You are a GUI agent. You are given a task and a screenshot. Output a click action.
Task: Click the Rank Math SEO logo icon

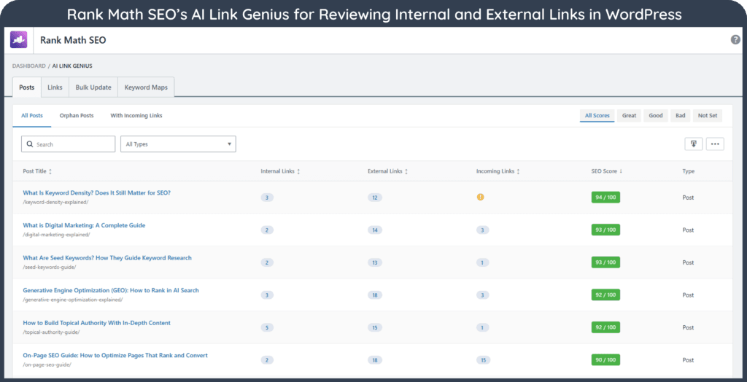pyautogui.click(x=18, y=40)
